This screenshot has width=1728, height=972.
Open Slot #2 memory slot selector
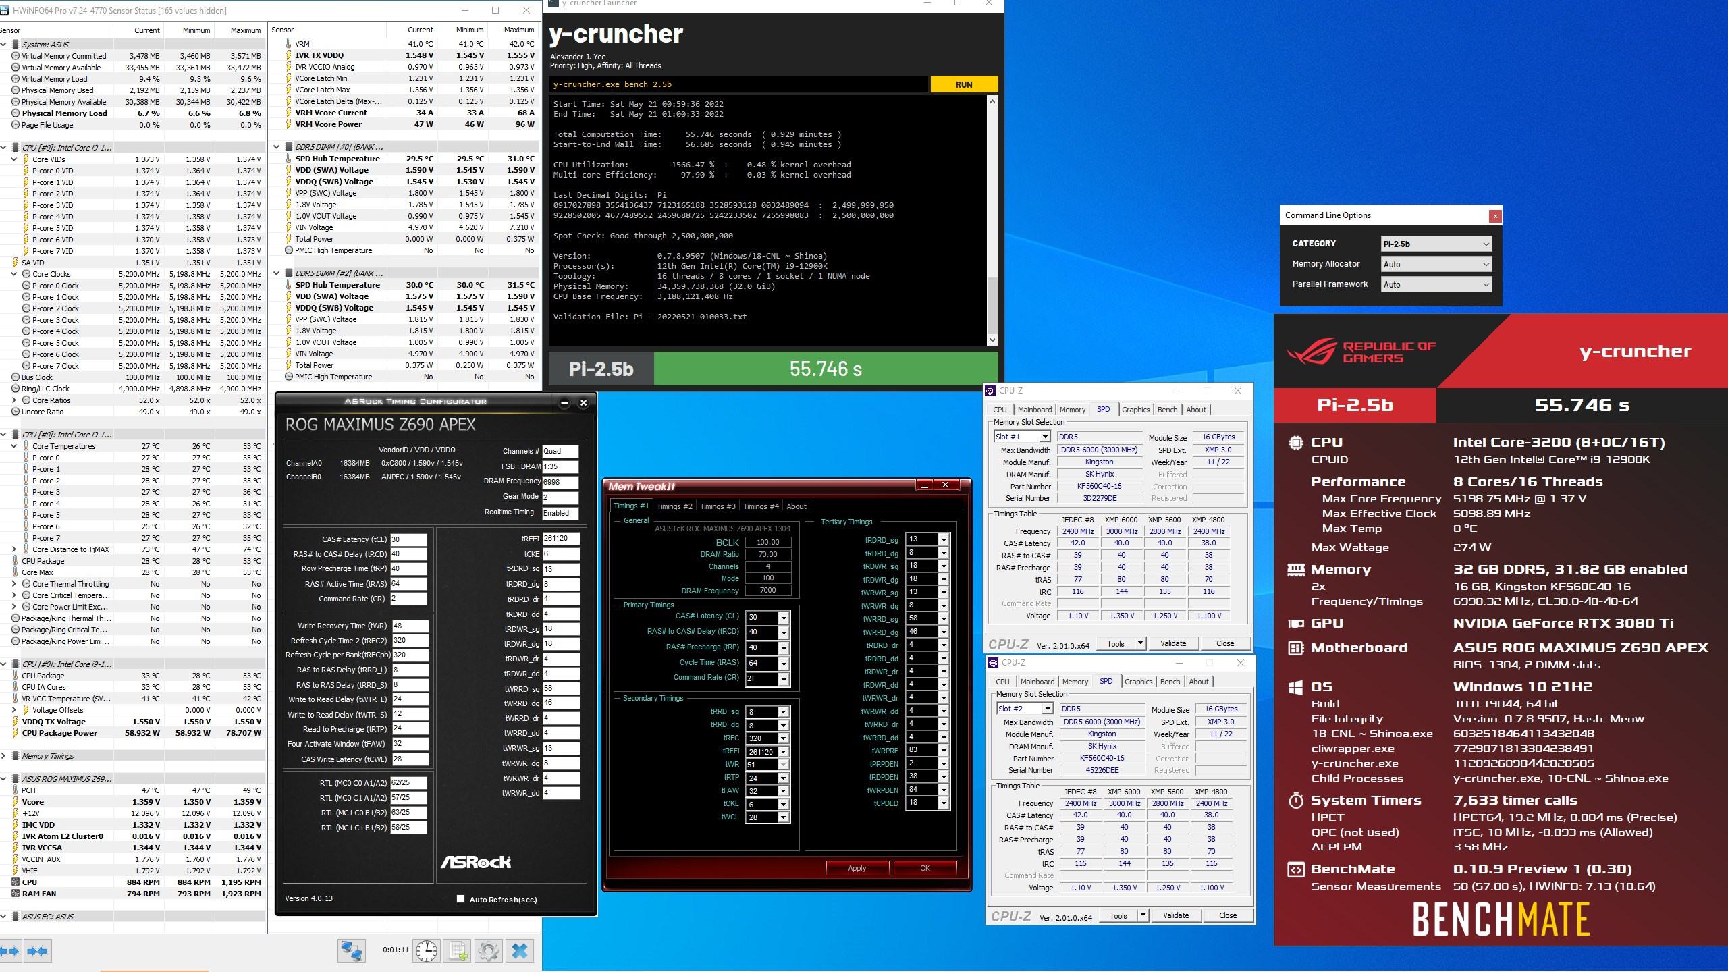click(1024, 709)
